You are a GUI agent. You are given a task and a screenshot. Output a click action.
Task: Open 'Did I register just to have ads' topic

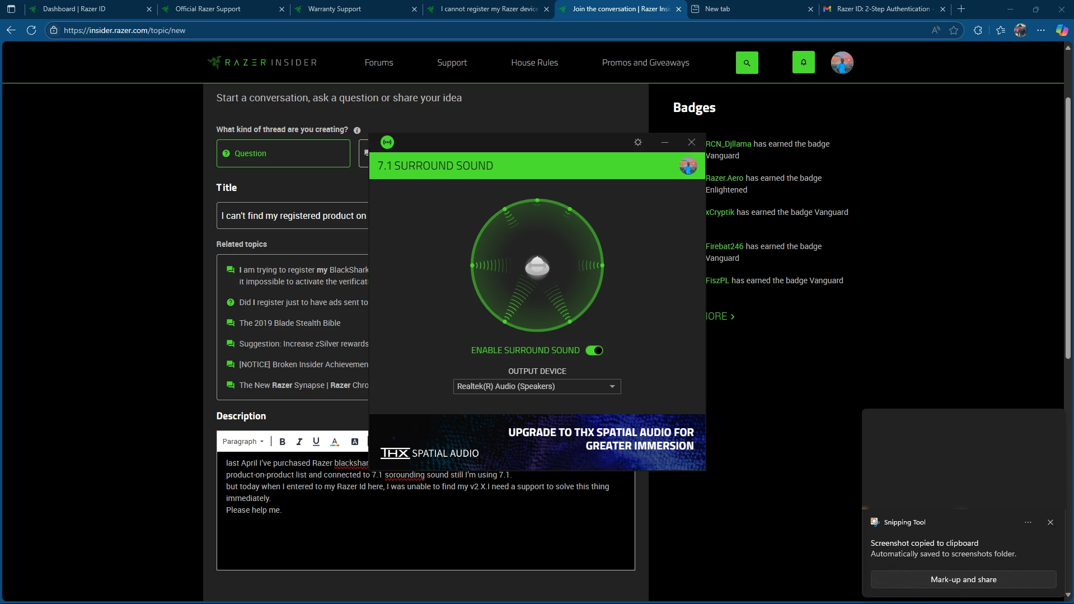coord(303,302)
